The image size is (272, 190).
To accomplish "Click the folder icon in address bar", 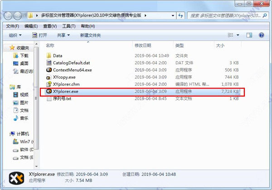I will pyautogui.click(x=30, y=15).
